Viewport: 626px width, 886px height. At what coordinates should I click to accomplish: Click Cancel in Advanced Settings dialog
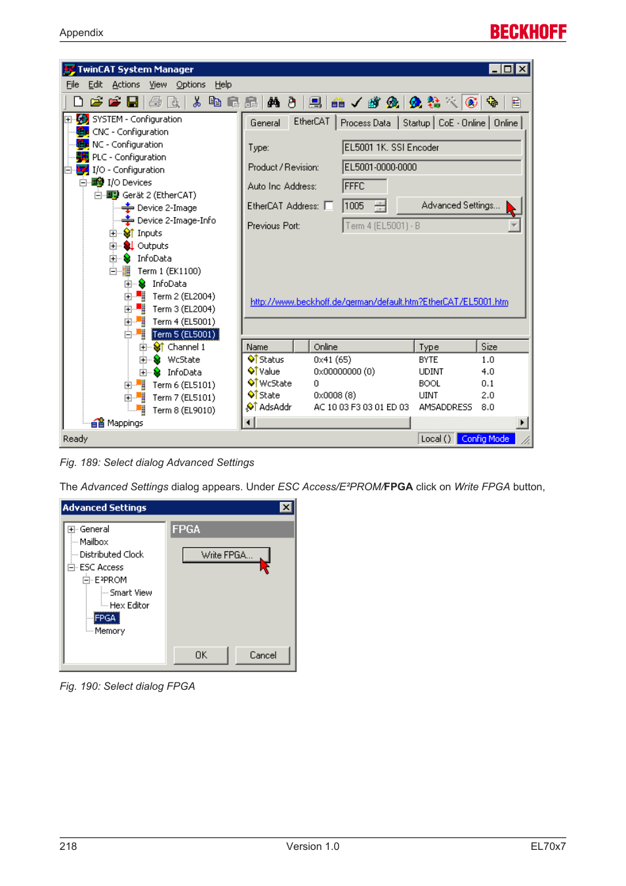263,655
